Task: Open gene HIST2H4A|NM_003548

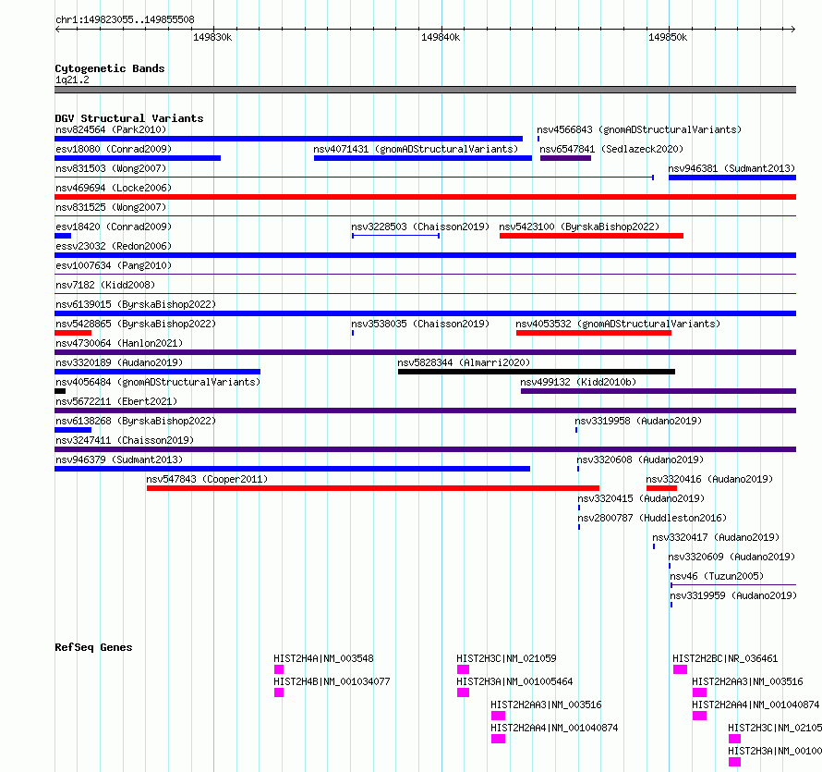Action: pyautogui.click(x=323, y=658)
